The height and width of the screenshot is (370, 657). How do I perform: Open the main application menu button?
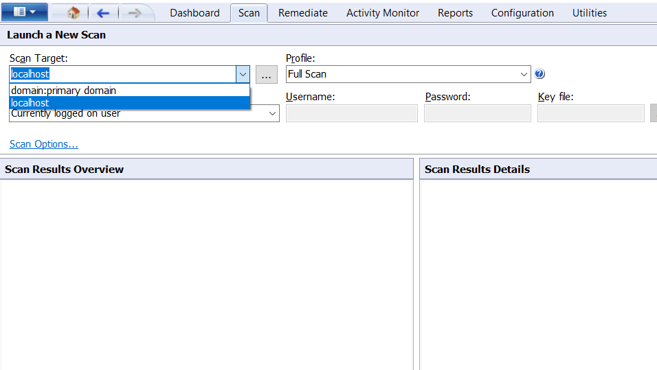(x=25, y=12)
